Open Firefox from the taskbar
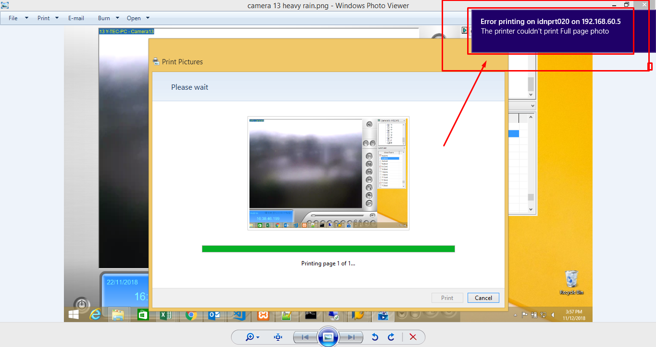656x347 pixels. tap(359, 315)
